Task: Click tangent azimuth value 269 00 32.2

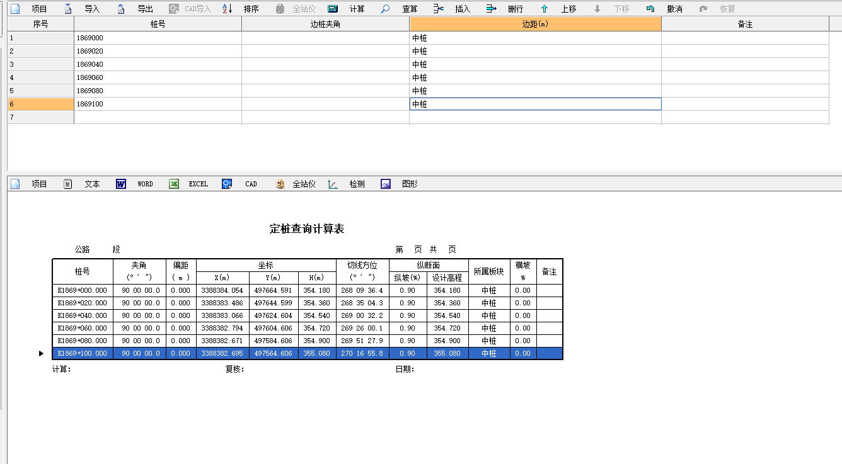Action: (362, 315)
